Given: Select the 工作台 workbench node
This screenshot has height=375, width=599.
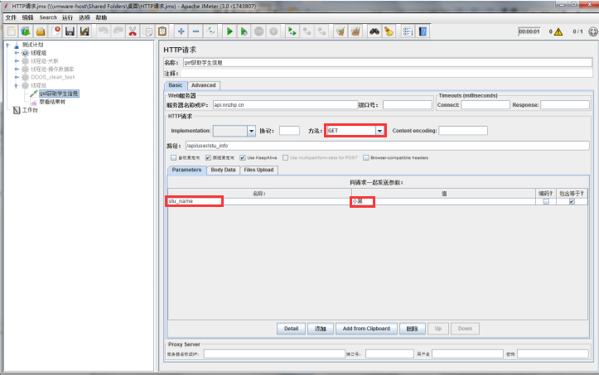Looking at the screenshot, I should (x=30, y=110).
